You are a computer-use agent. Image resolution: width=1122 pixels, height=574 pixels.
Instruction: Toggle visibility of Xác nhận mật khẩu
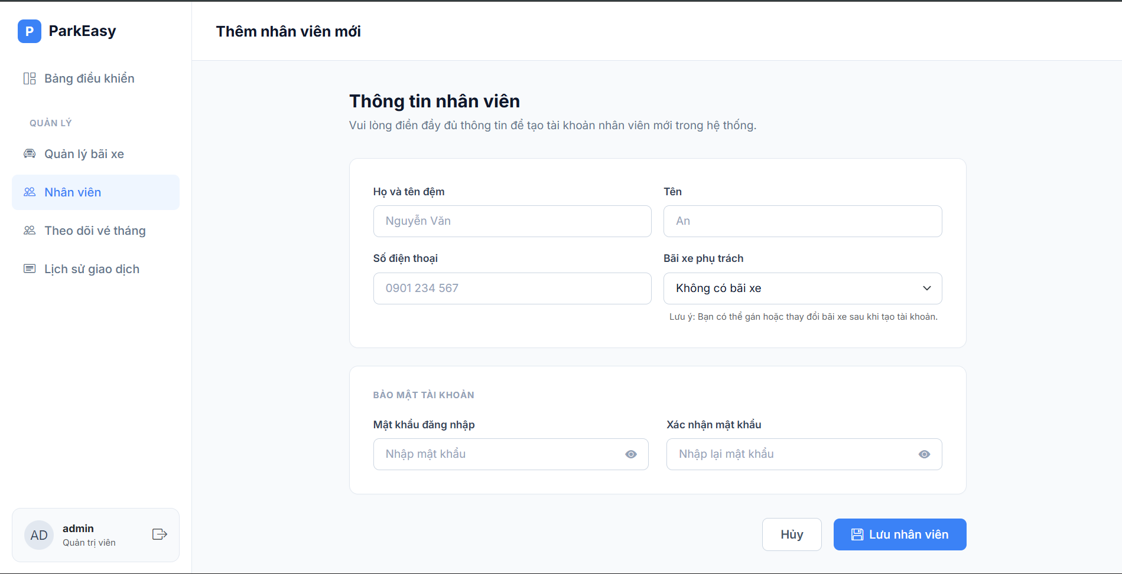point(924,454)
